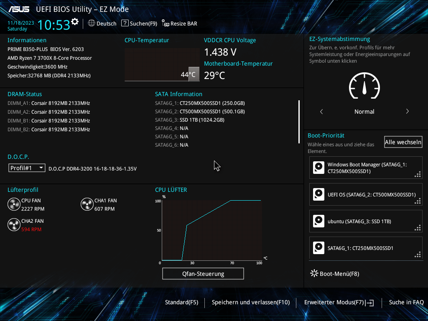Grab drag handle of Windows Boot Manager
This screenshot has width=428, height=321.
click(x=418, y=175)
